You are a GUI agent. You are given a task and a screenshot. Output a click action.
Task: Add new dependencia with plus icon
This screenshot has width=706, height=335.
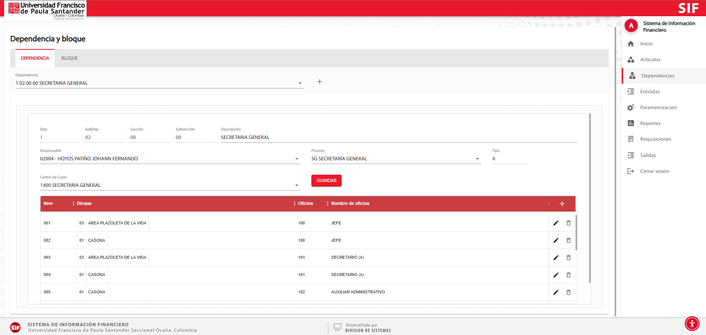point(319,82)
